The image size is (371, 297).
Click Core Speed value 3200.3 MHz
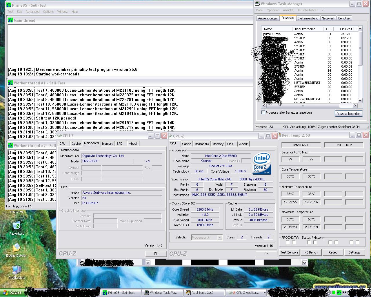click(205, 209)
